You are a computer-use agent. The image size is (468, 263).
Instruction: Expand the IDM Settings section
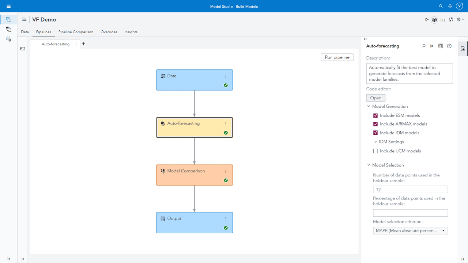tap(375, 142)
